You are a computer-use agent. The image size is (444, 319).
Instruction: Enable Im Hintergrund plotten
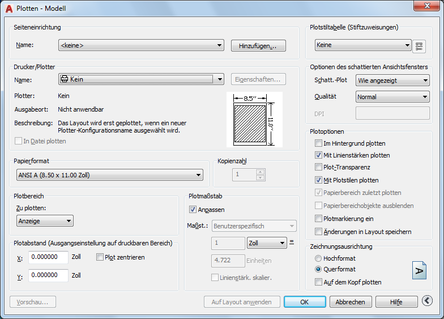318,143
